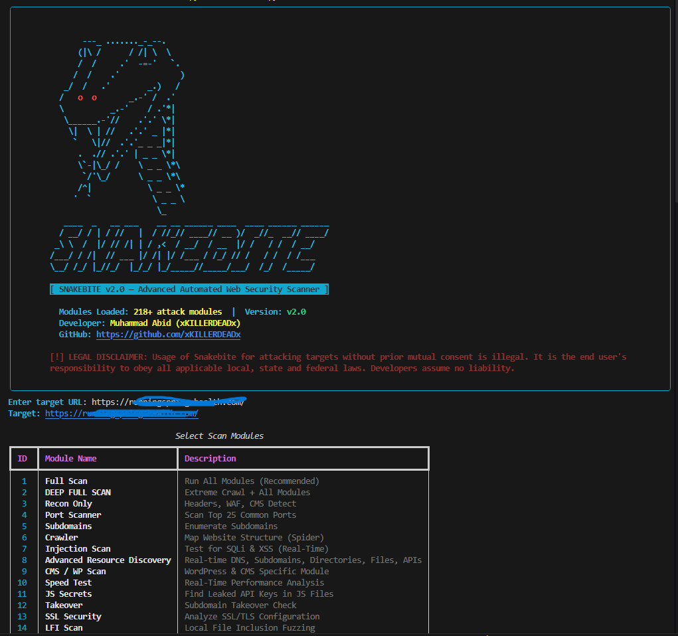Viewport: 678px width, 636px height.
Task: Click the Module Name column header
Action: tap(70, 458)
